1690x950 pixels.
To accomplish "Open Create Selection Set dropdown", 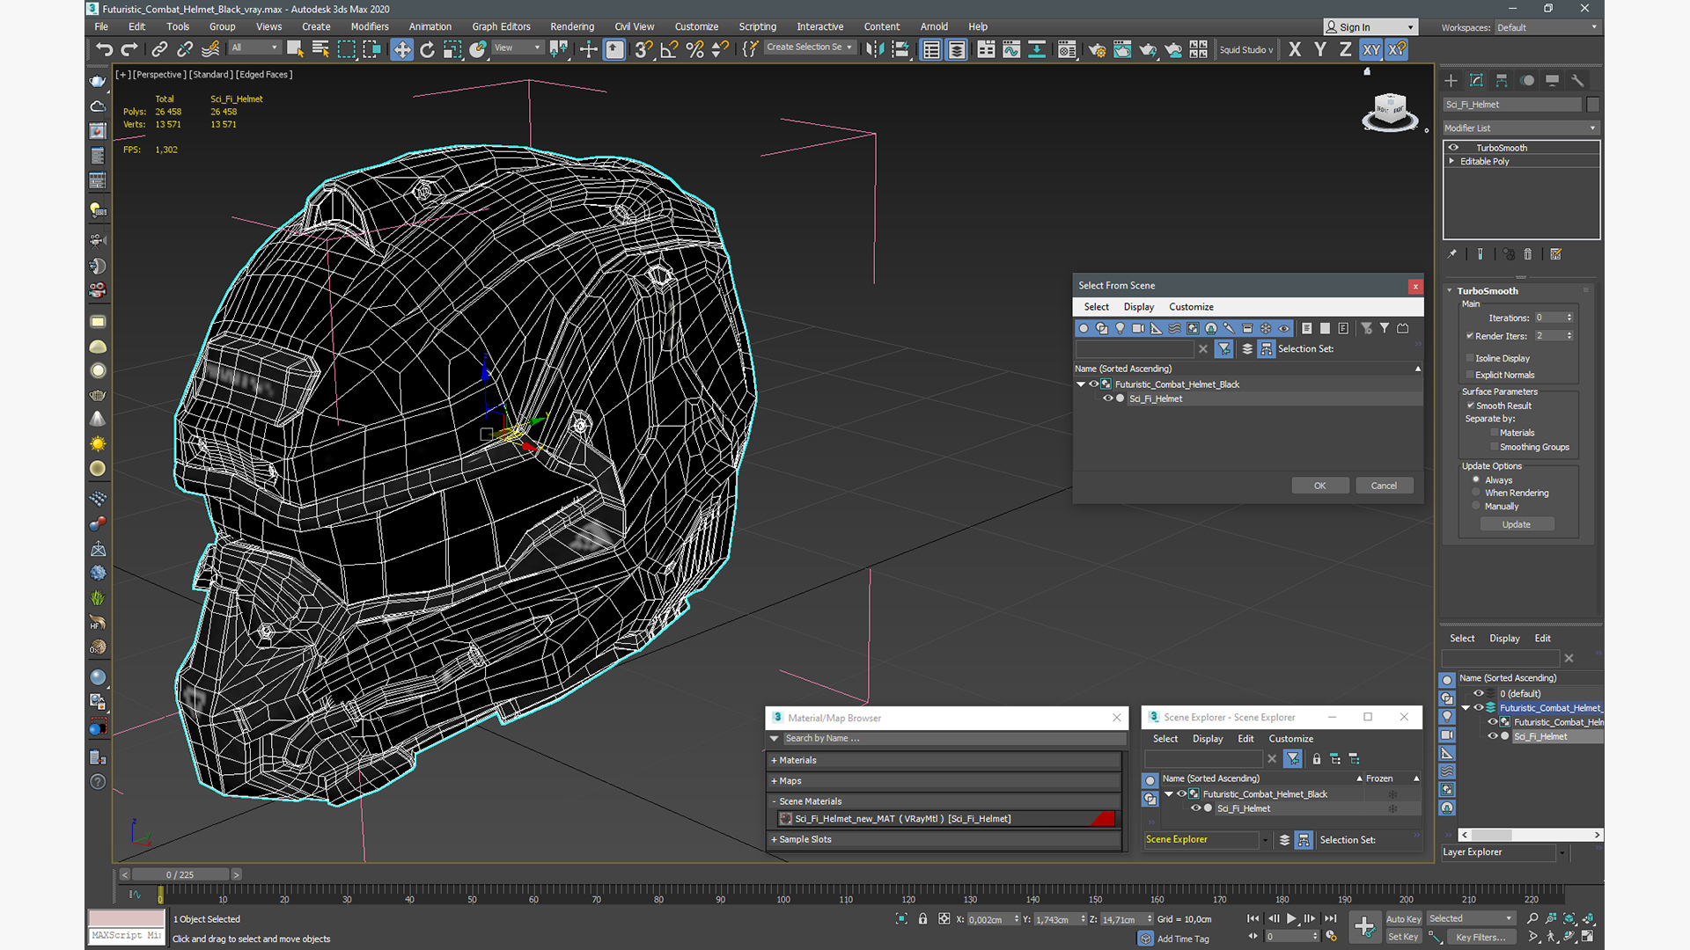I will (x=809, y=47).
